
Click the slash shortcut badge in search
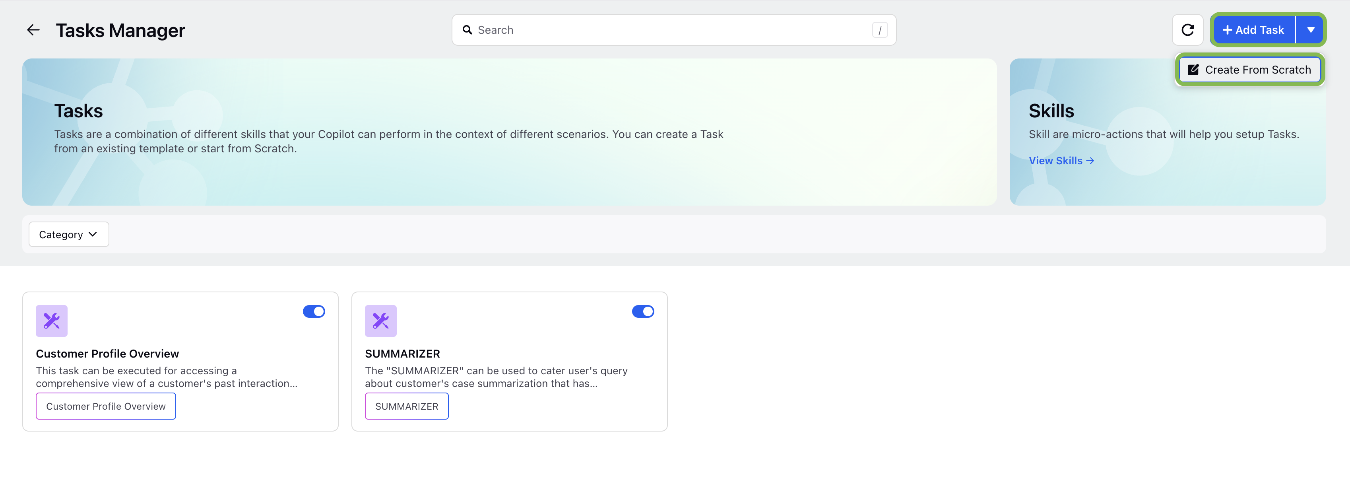[x=879, y=30]
